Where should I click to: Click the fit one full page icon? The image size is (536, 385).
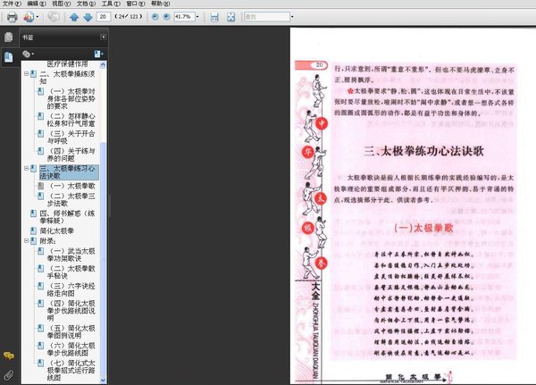coord(231,17)
